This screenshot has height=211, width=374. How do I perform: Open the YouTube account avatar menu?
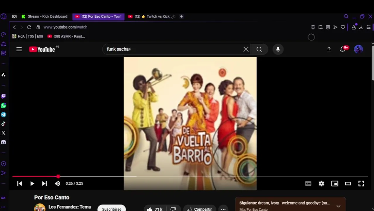(x=358, y=49)
